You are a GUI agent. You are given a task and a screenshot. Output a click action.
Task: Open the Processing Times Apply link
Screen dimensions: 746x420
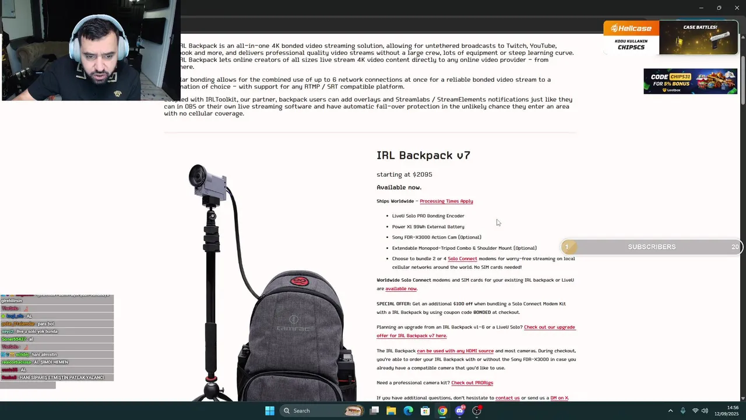coord(446,201)
